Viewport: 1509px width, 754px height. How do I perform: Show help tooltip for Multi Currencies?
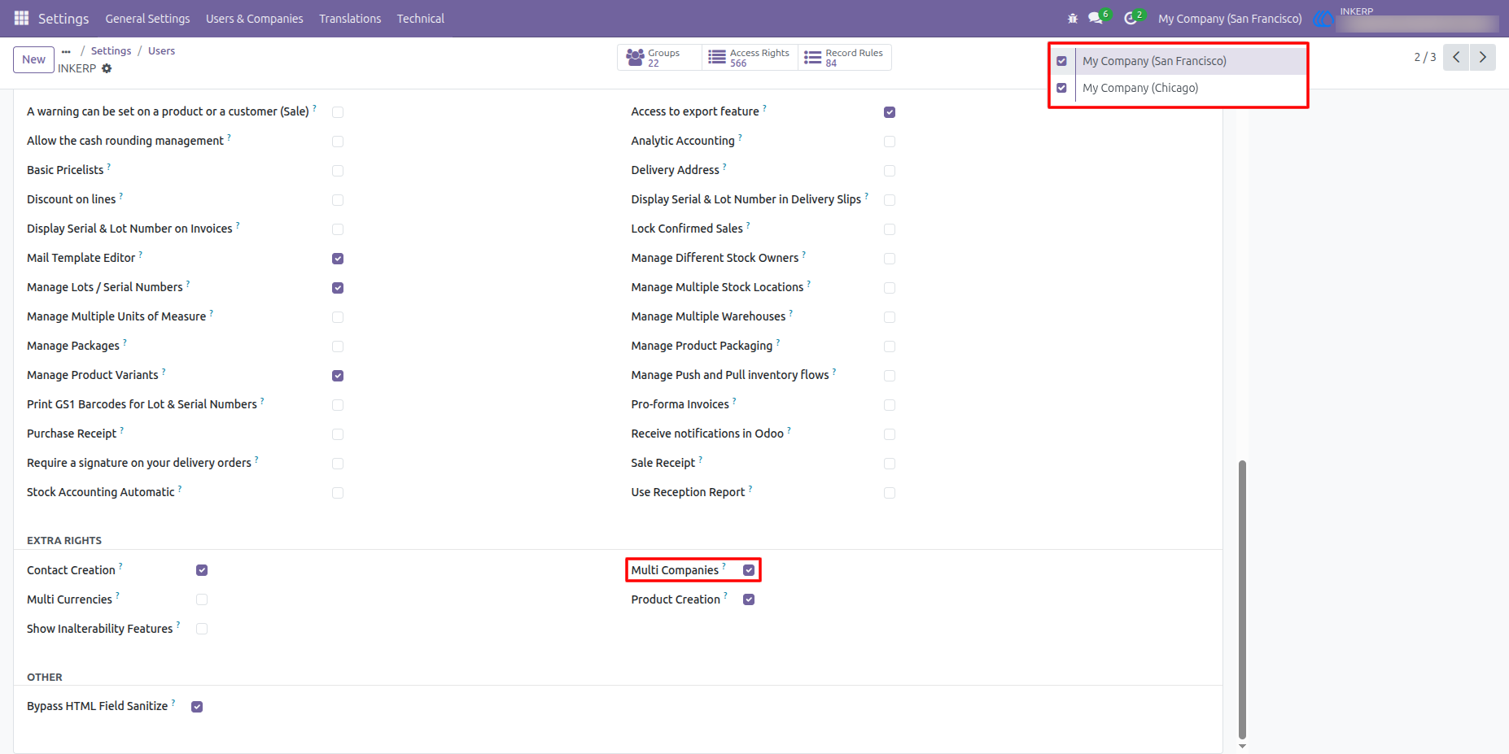(117, 595)
